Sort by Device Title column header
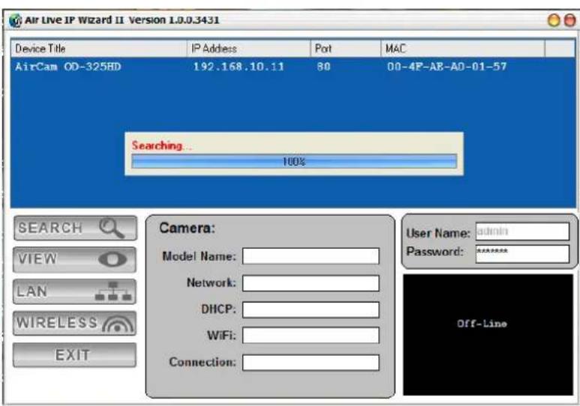The width and height of the screenshot is (580, 406). click(x=99, y=49)
